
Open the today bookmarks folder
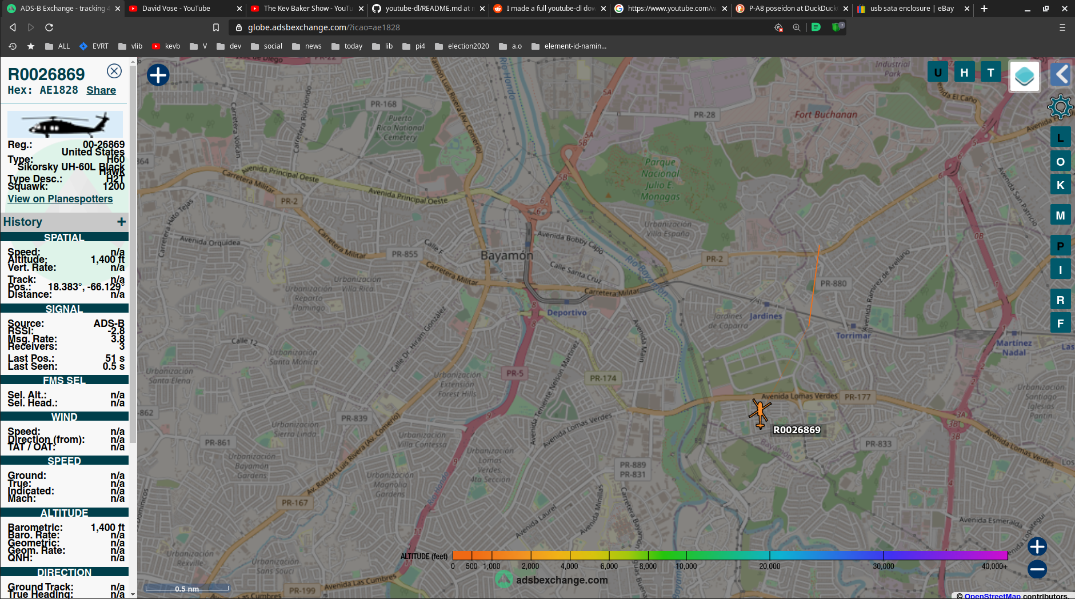tap(347, 46)
